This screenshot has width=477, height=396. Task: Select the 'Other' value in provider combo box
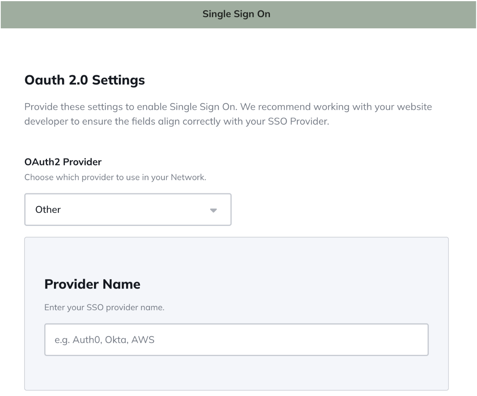pyautogui.click(x=48, y=210)
